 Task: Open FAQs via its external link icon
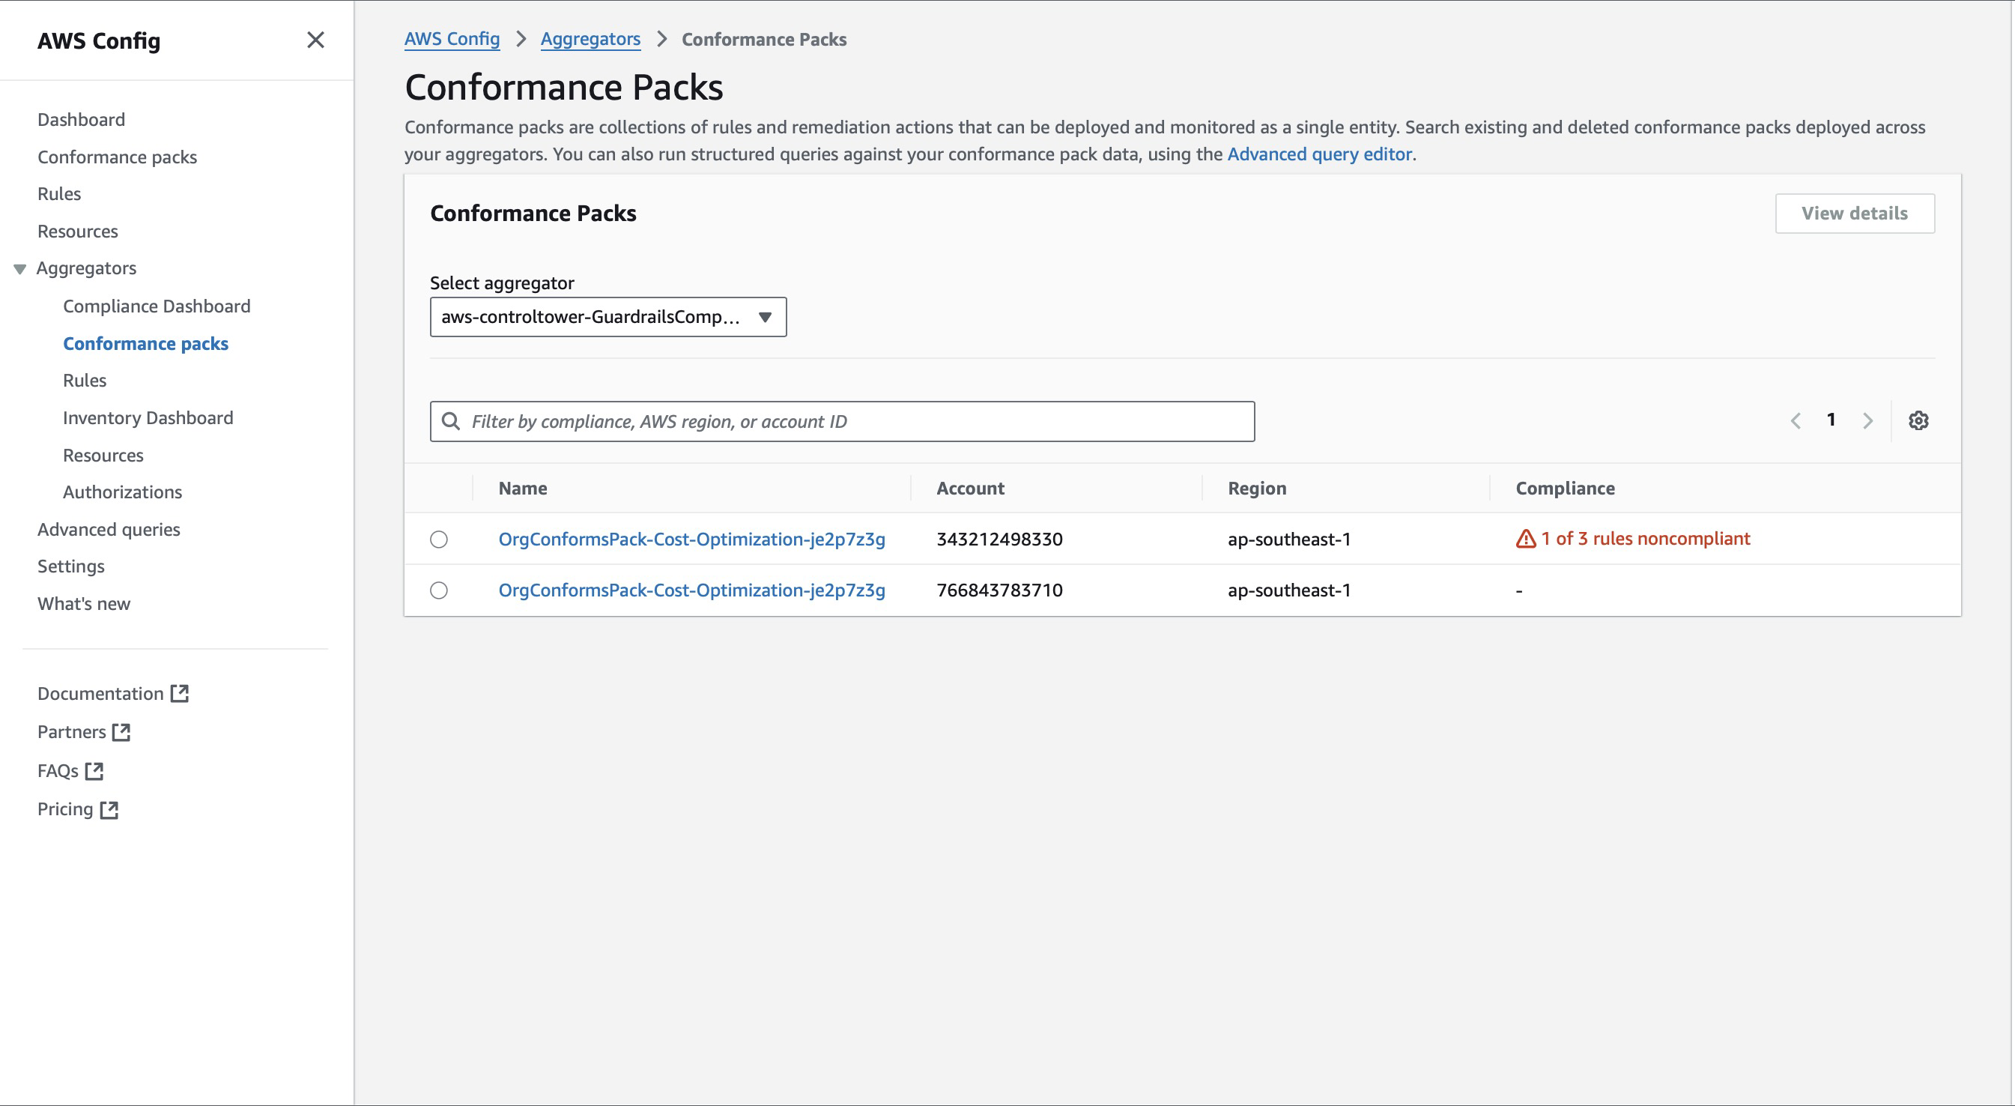[x=94, y=770]
